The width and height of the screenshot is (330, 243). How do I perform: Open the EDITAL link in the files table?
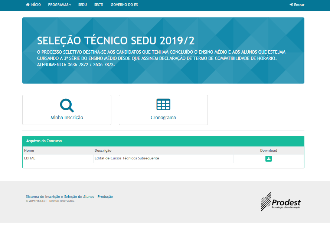(x=29, y=158)
